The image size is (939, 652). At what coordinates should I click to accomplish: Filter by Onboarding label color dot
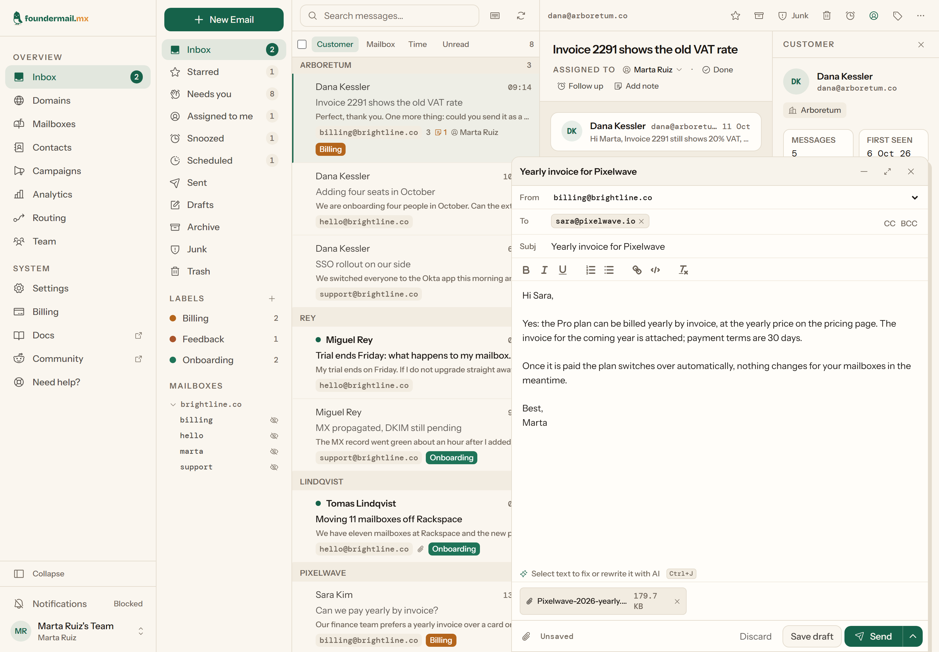173,360
